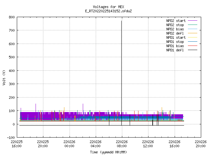Click the 400 y-axis tick label
The height and width of the screenshot is (155, 207).
point(12,71)
